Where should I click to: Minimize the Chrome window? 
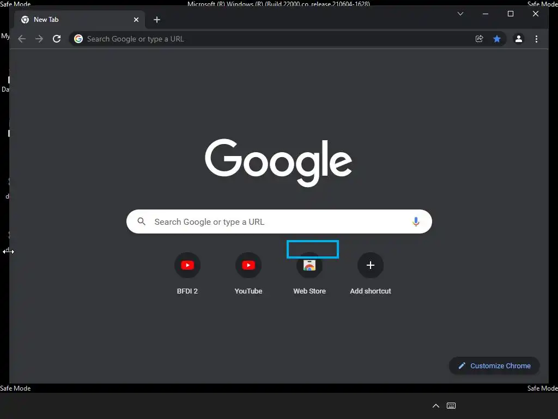coord(486,14)
